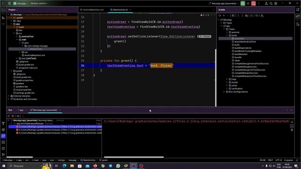Open the Git/Version Control icon on left strip bottom
Viewport: 301px width, 169px height.
(x=3, y=154)
